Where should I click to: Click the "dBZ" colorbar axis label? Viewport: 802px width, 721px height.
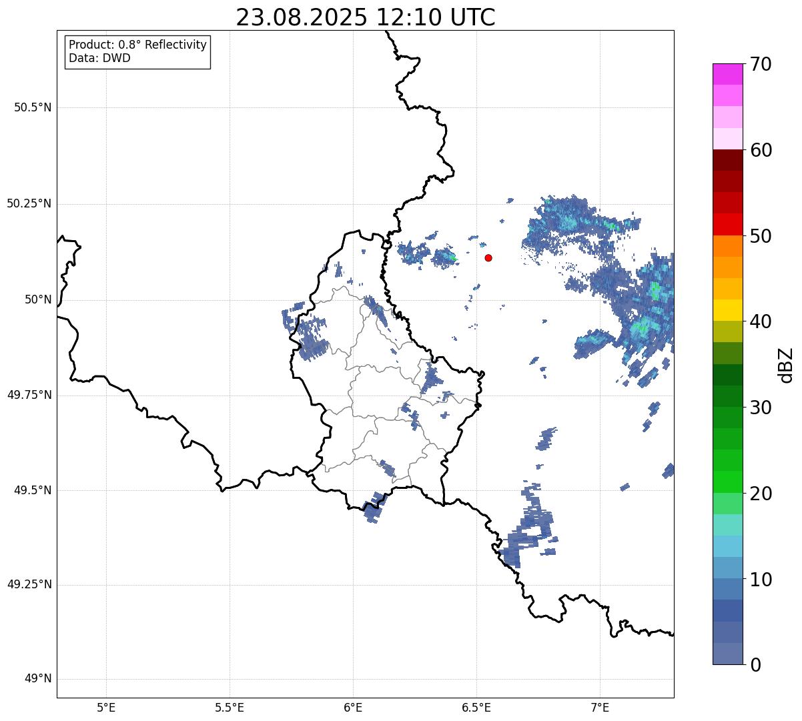[x=786, y=365]
